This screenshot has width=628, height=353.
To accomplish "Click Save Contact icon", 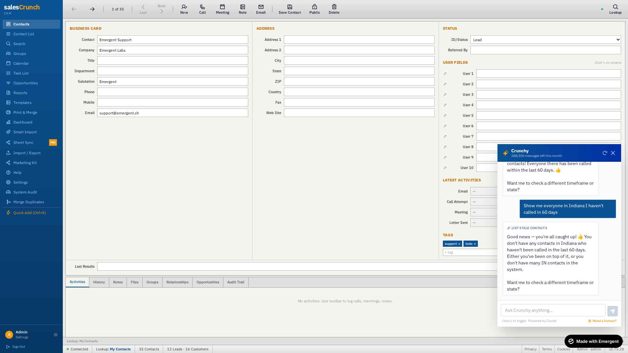I will coord(290,9).
